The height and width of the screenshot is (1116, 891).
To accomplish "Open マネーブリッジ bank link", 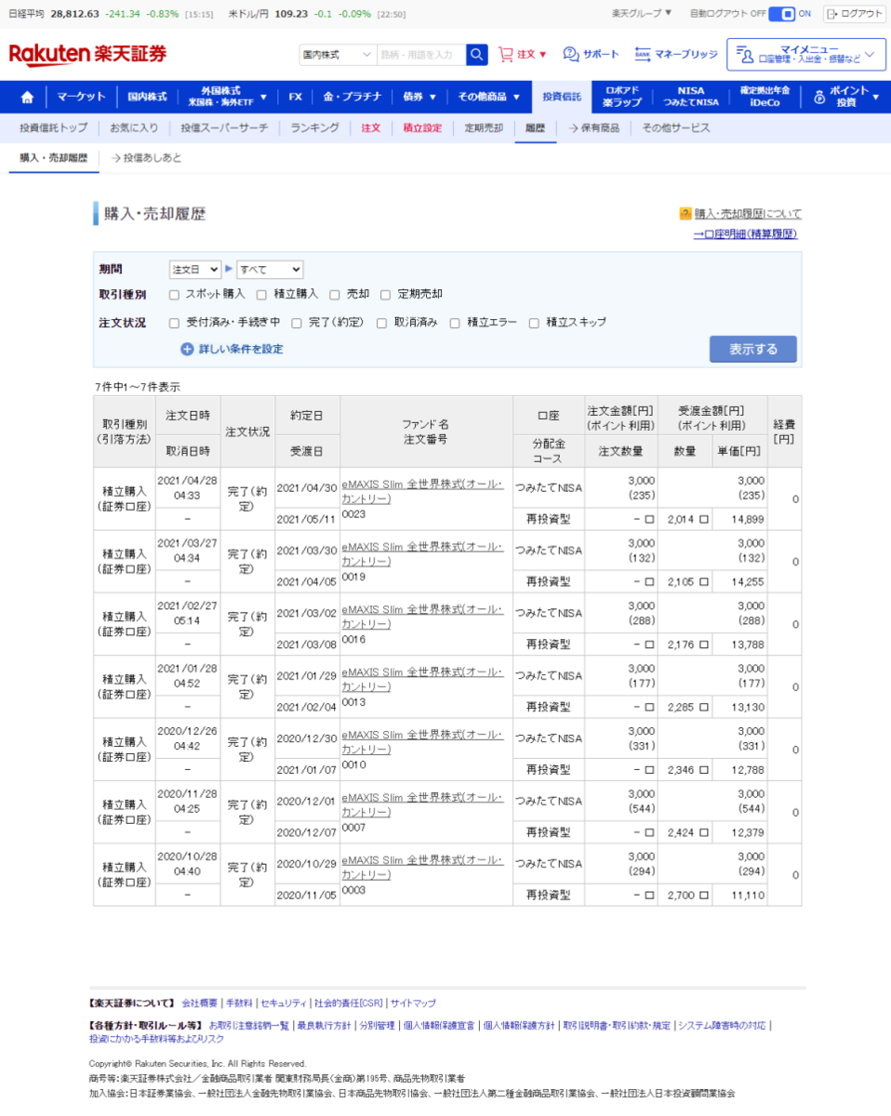I will (x=676, y=55).
